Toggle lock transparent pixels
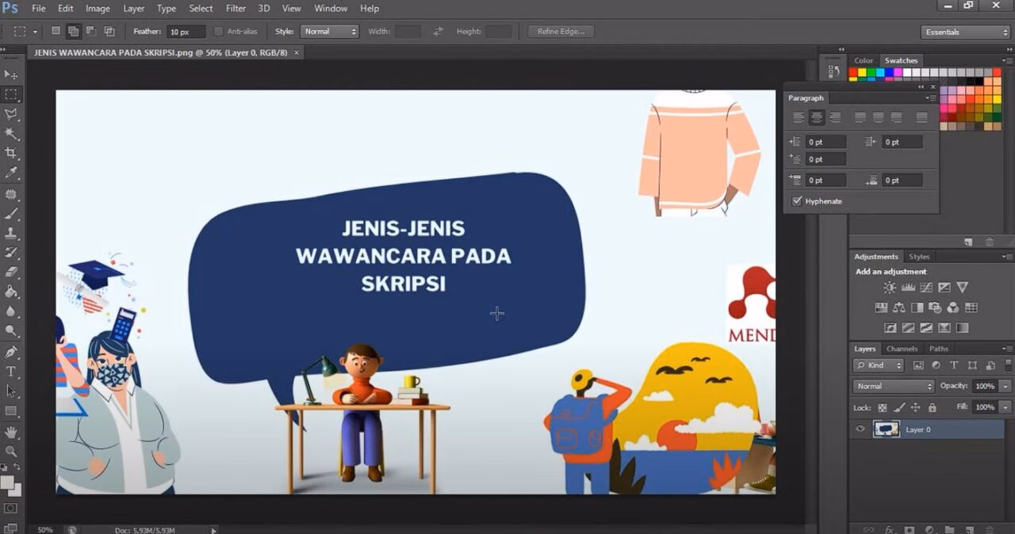Image resolution: width=1015 pixels, height=534 pixels. (882, 407)
